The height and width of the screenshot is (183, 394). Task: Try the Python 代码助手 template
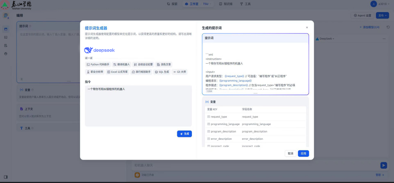point(98,64)
